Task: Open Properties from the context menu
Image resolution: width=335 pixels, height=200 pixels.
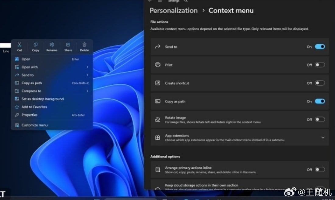Action: click(52, 115)
